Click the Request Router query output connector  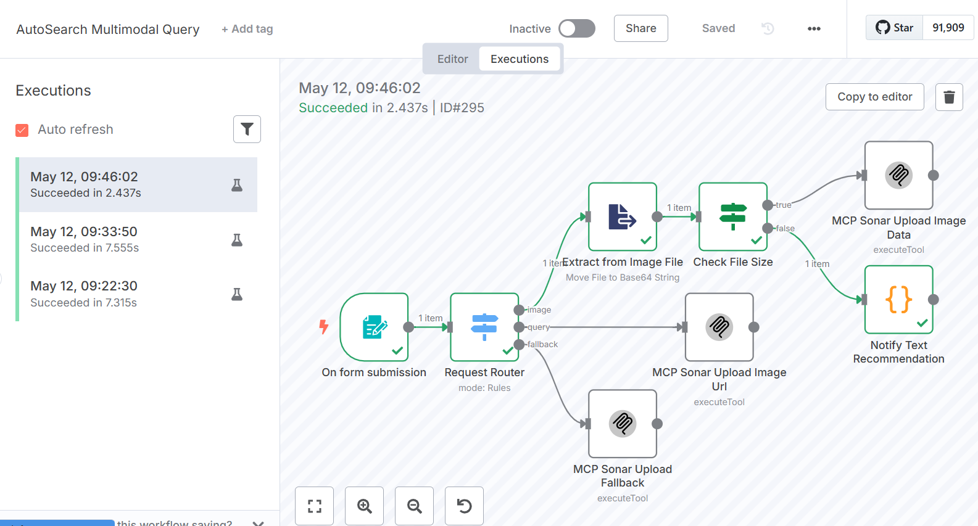click(x=519, y=327)
